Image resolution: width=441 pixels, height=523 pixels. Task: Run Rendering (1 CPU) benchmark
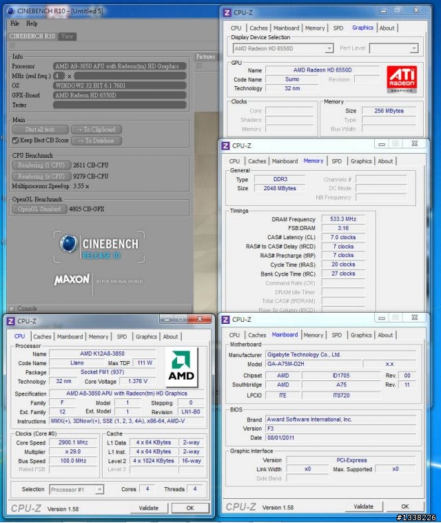point(41,165)
